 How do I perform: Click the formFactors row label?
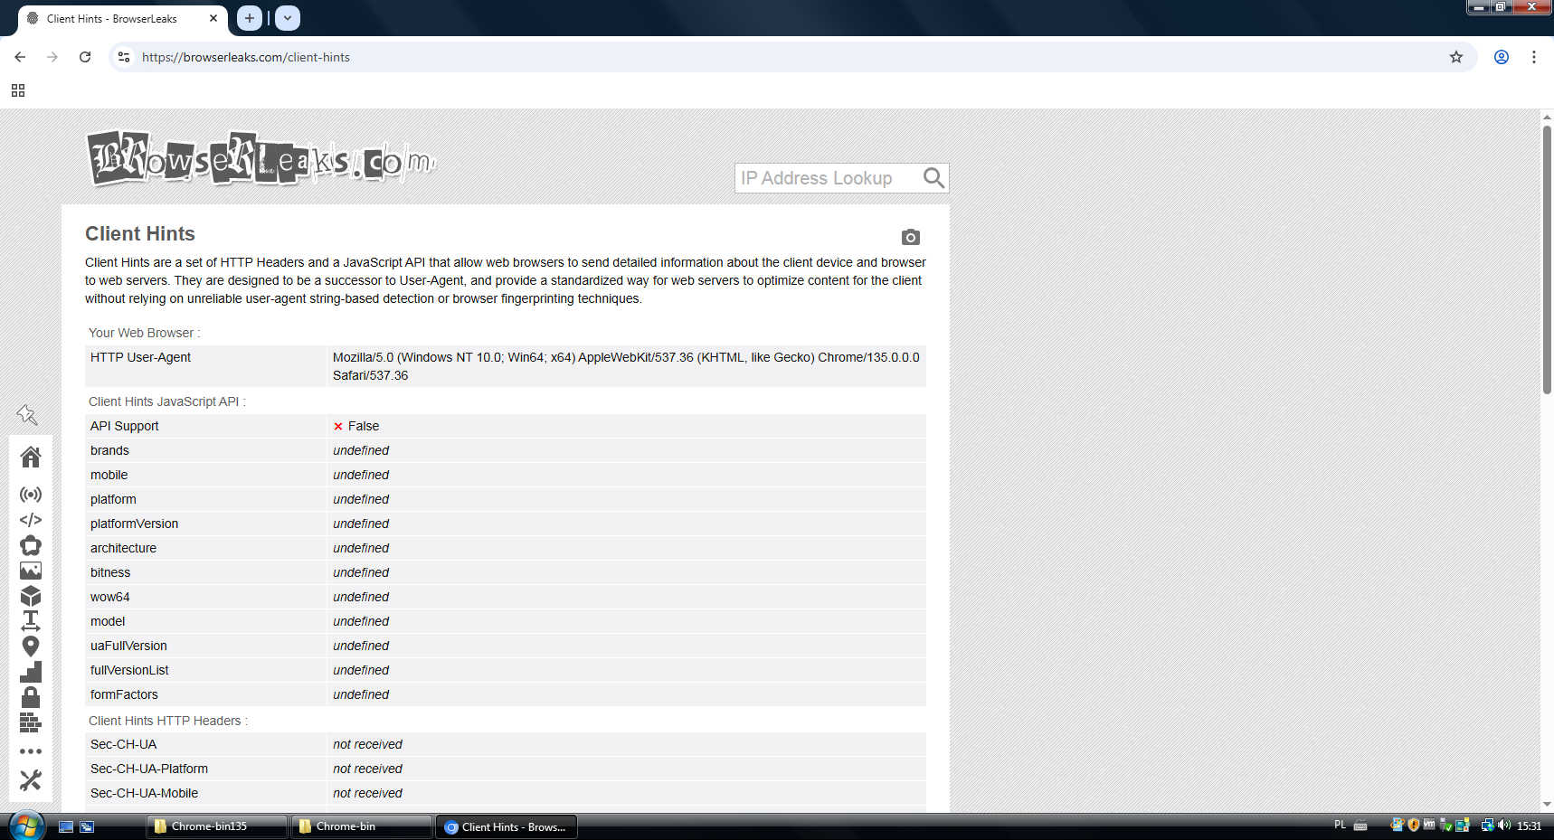124,694
